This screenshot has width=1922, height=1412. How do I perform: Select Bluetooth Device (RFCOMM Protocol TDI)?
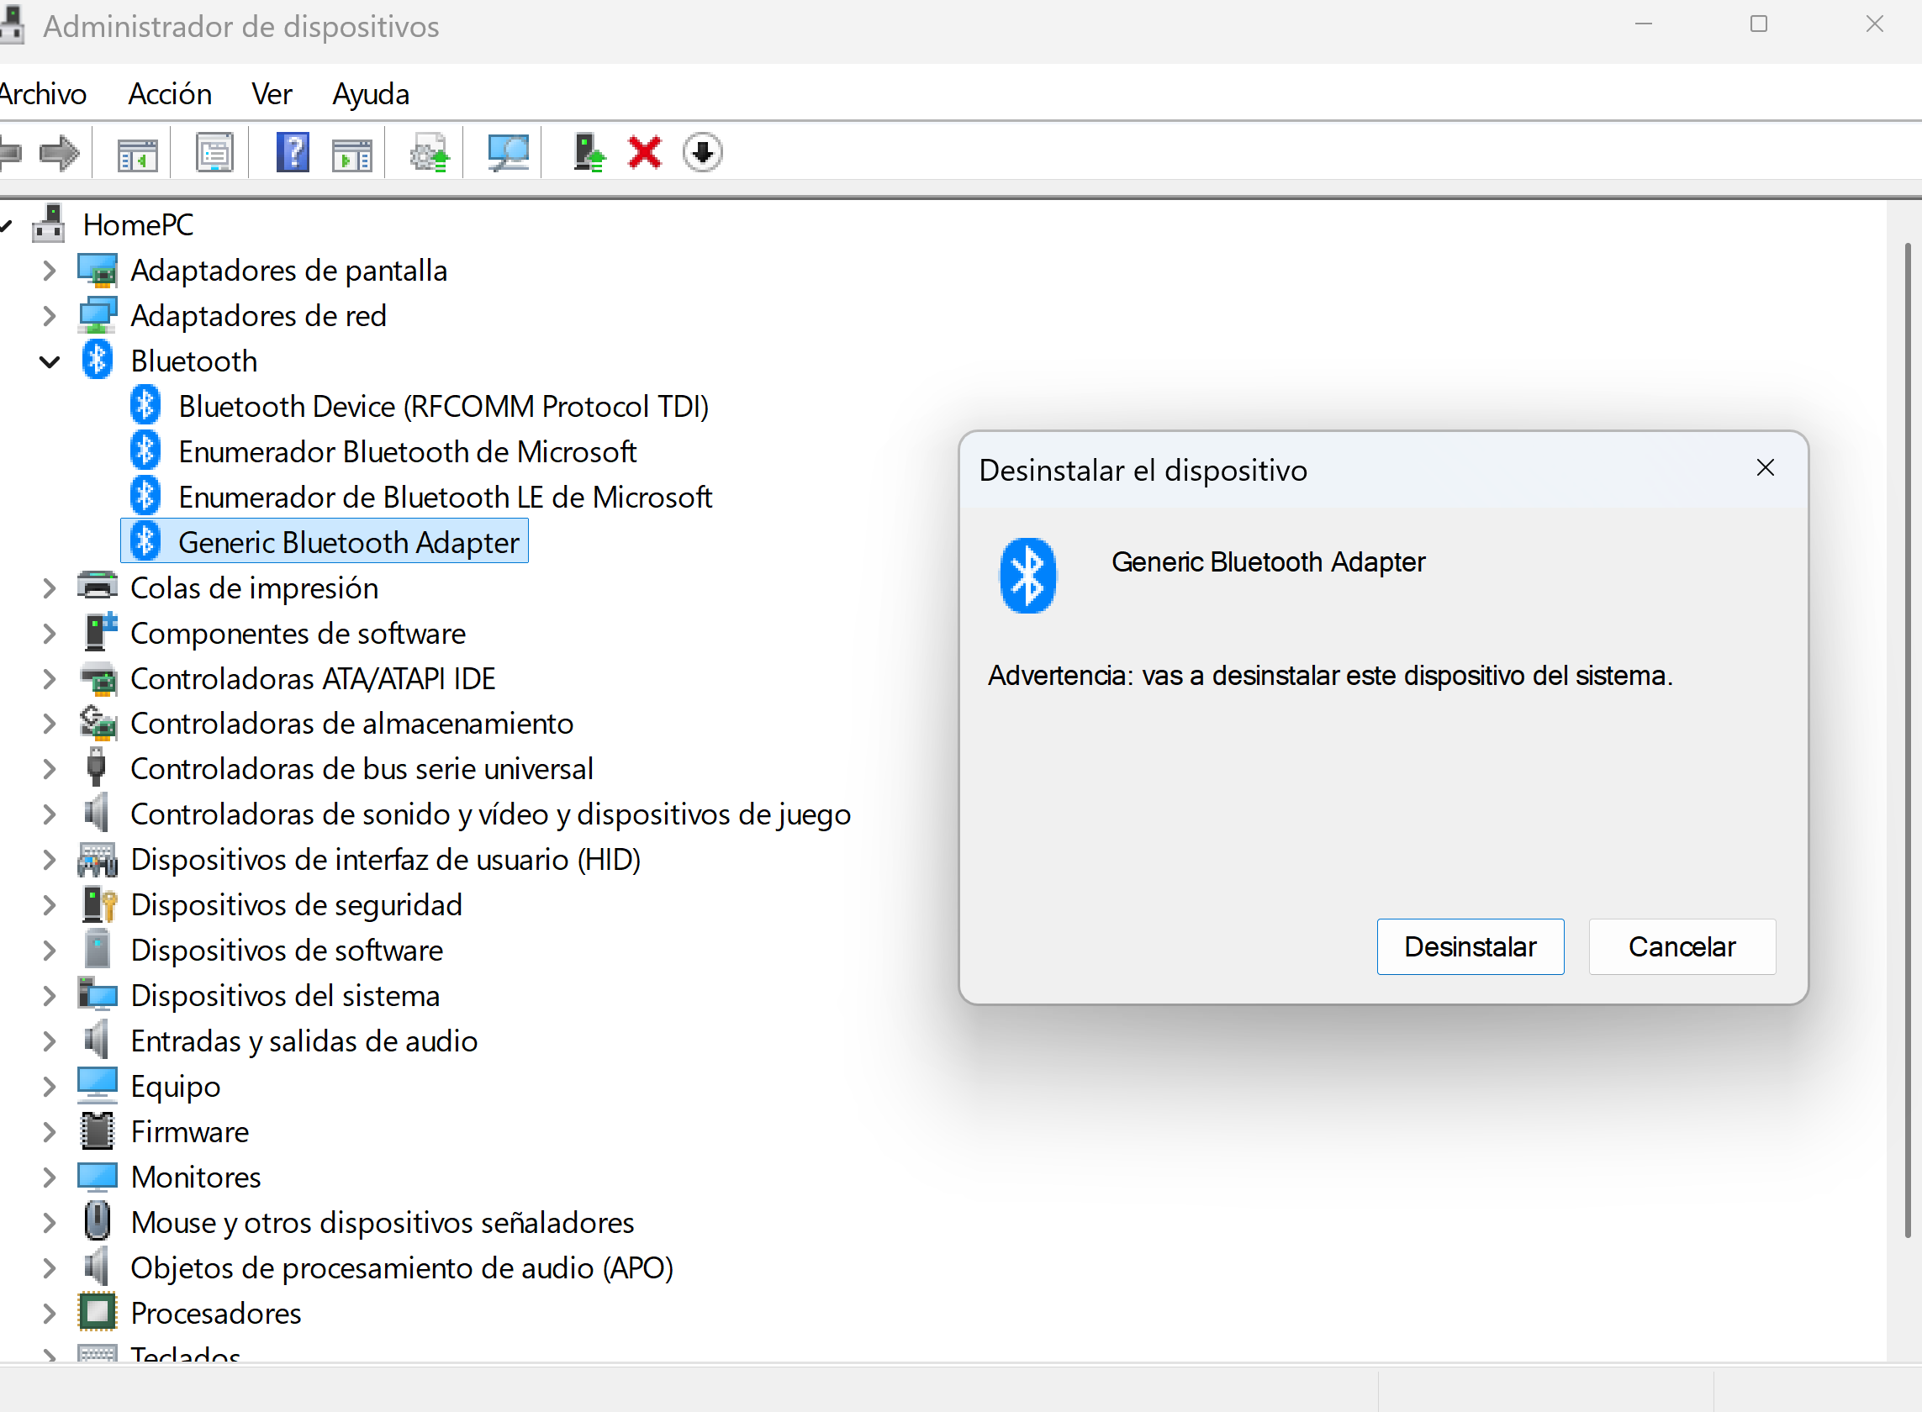[x=444, y=407]
